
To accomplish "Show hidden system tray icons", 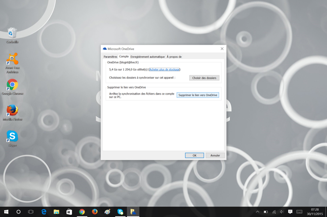I will (x=257, y=212).
